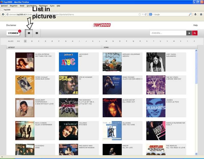Open the URL history dropdown arrow
Screen dimensions: 204x159
pyautogui.click(x=143, y=14)
